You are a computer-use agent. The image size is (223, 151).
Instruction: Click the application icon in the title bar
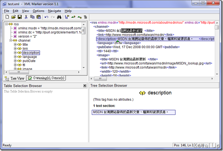point(5,4)
